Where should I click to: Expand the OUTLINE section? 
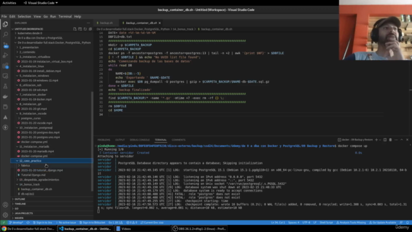tap(20, 199)
